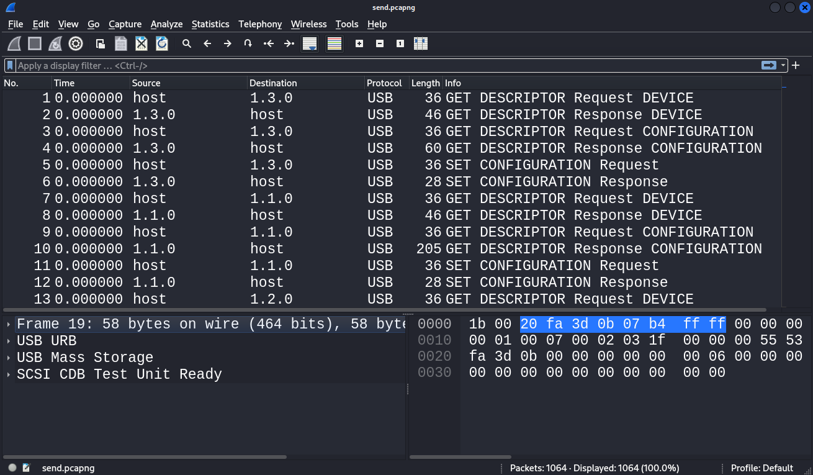
Task: Zoom in on the packet list text
Action: point(359,43)
